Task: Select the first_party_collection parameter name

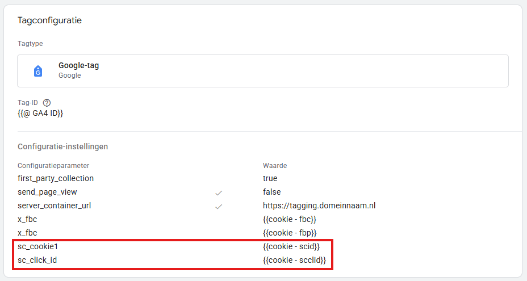Action: (56, 178)
